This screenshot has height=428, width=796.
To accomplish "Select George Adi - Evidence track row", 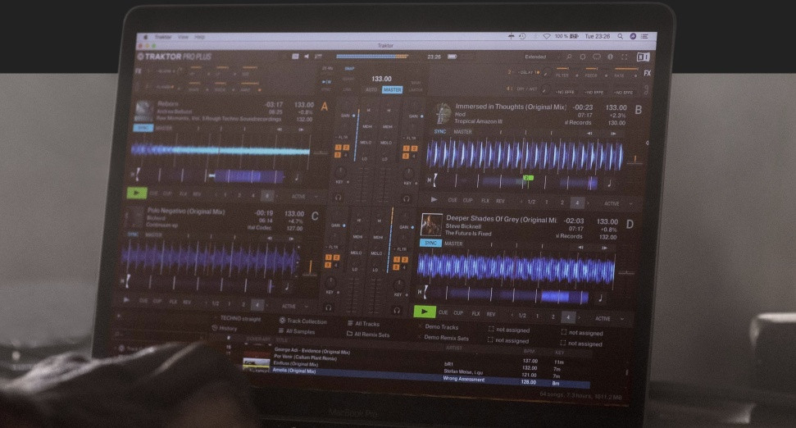I will click(x=312, y=351).
